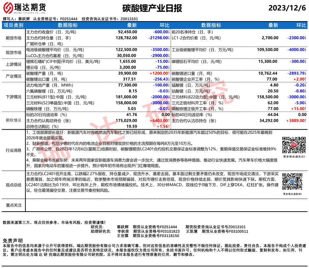Select the 项目类别 column header
The image size is (309, 268).
14,25
